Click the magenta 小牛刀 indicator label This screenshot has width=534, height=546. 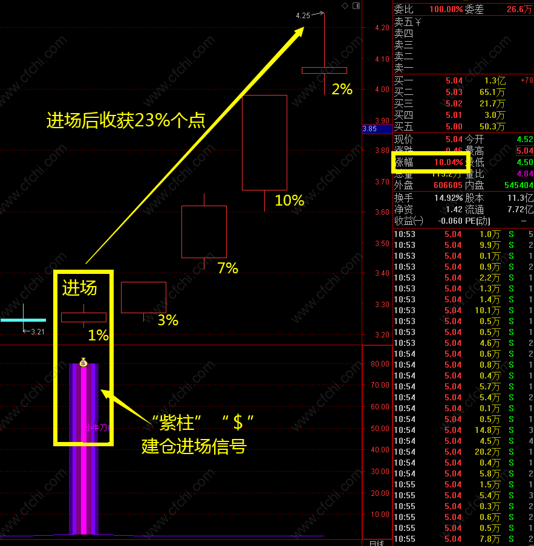click(98, 427)
